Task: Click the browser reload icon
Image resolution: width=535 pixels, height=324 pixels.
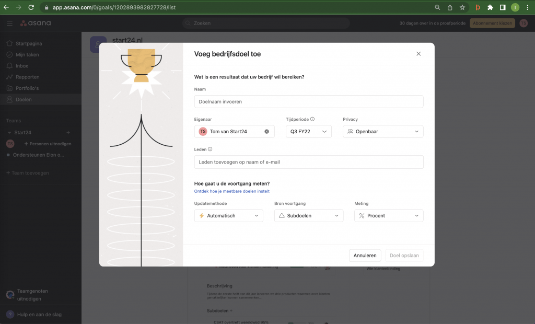Action: pos(31,7)
